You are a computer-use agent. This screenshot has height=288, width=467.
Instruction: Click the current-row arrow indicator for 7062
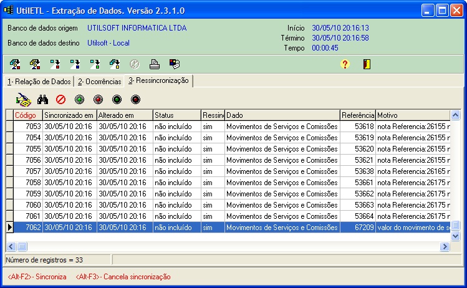point(9,228)
